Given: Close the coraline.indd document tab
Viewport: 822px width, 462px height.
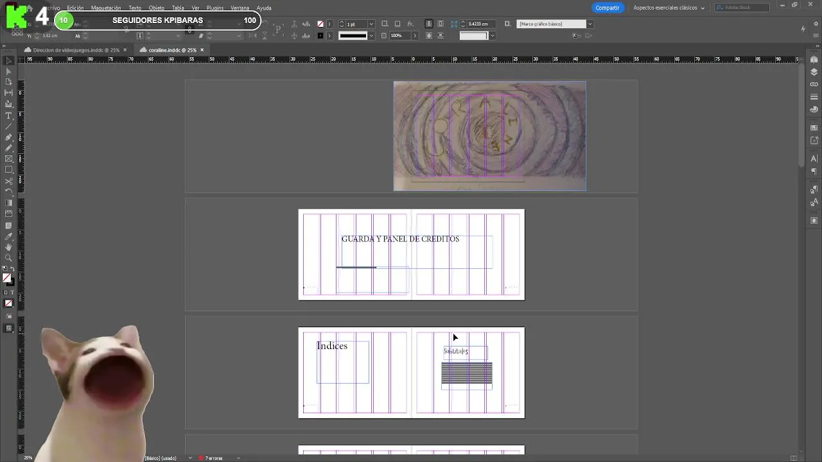Looking at the screenshot, I should point(202,50).
